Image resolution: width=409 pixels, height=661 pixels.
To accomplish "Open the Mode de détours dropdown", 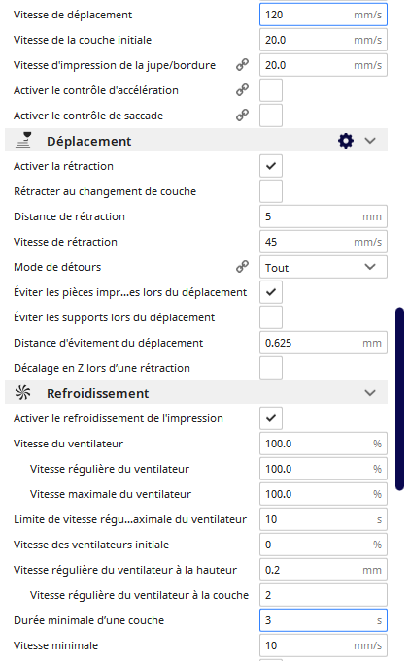I will tap(324, 267).
